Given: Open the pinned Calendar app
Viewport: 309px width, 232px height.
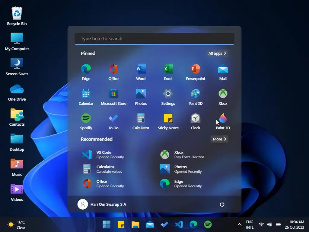Looking at the screenshot, I should (86, 97).
